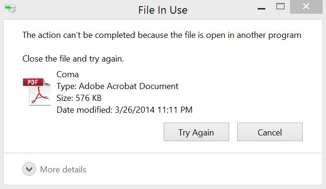Click the Size: 576 KB line
This screenshot has height=189, width=326.
(79, 98)
